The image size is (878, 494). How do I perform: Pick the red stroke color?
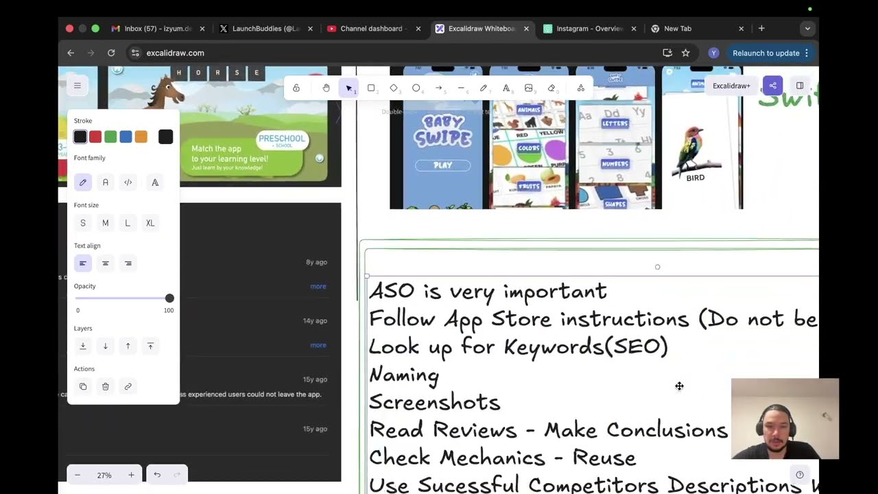pyautogui.click(x=95, y=137)
